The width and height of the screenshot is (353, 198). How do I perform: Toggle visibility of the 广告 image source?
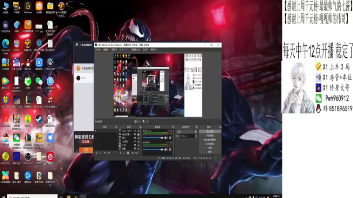pos(135,145)
